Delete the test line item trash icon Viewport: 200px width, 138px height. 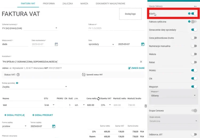coord(146,106)
